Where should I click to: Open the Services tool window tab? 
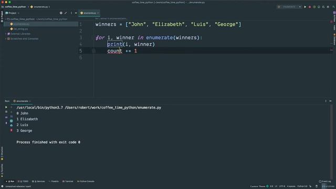(38, 182)
